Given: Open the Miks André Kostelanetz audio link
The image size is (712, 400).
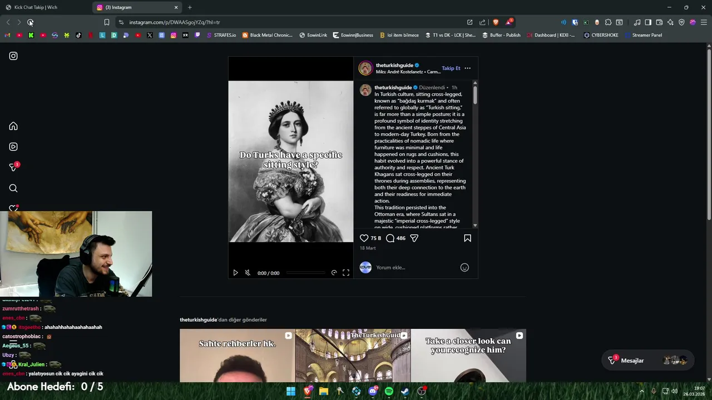Looking at the screenshot, I should [x=408, y=72].
